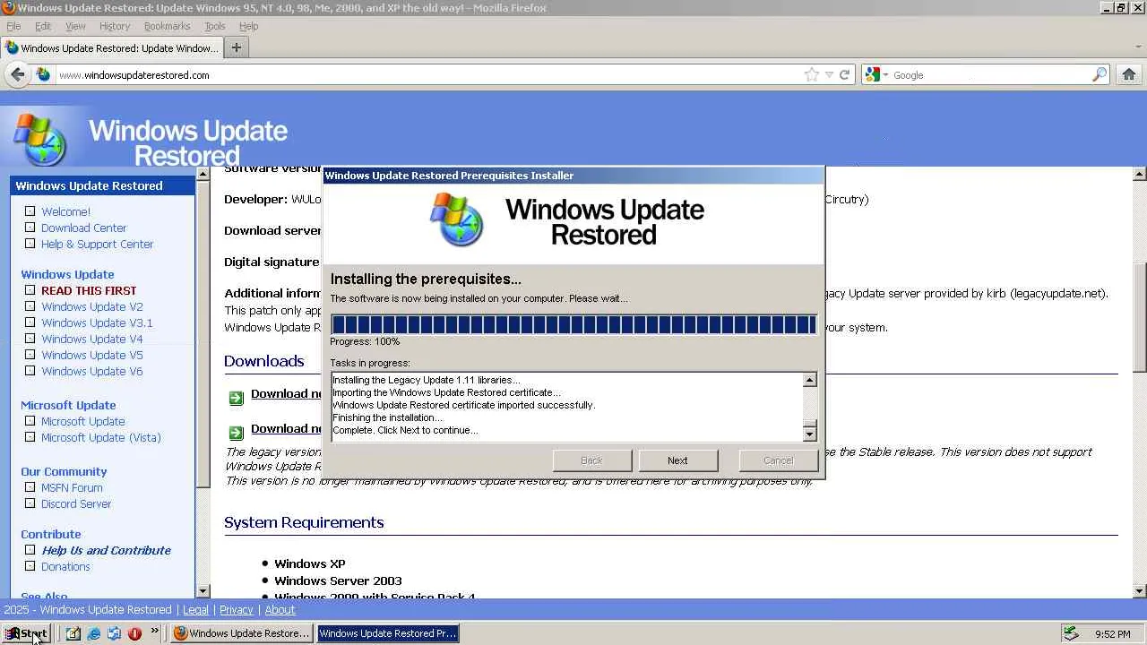
Task: Click Next in the Prerequisites Installer
Action: tap(677, 460)
